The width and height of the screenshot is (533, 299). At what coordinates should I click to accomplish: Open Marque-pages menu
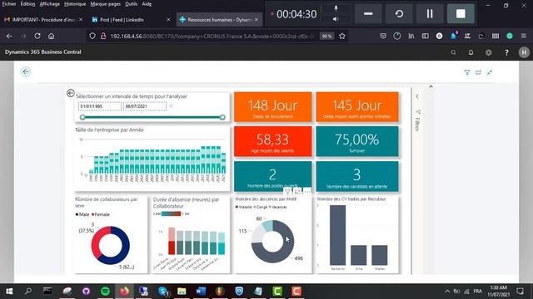tap(106, 4)
